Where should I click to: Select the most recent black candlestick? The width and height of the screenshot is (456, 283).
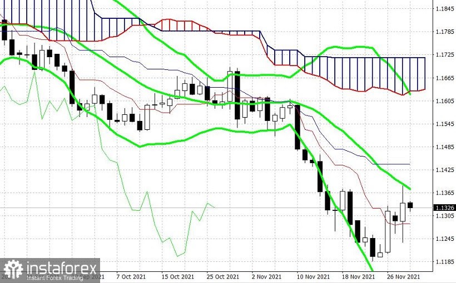point(410,205)
